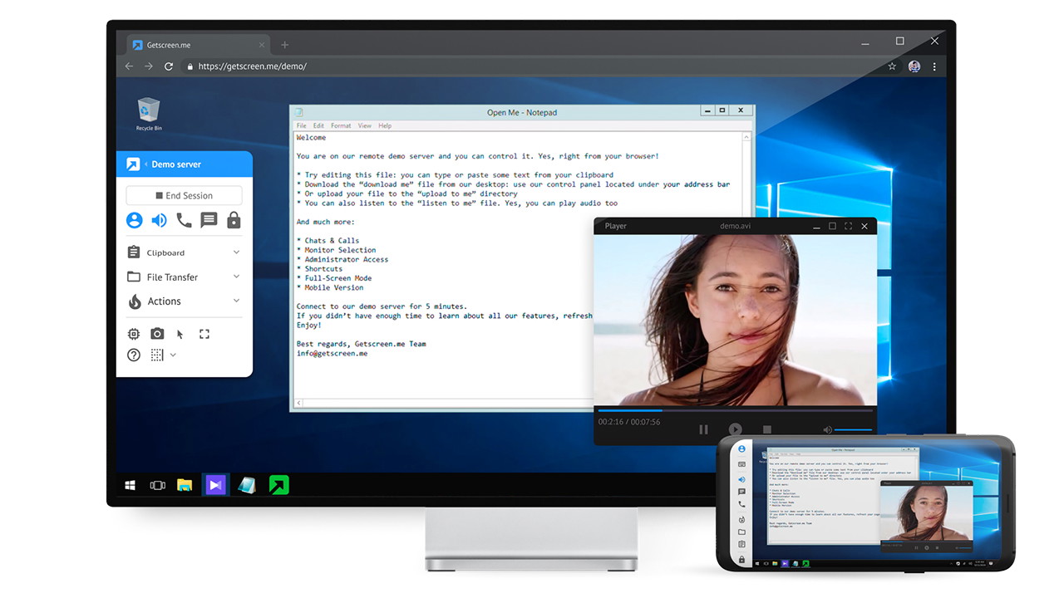The image size is (1064, 598).
Task: Select the mouse pointer icon
Action: 180,334
